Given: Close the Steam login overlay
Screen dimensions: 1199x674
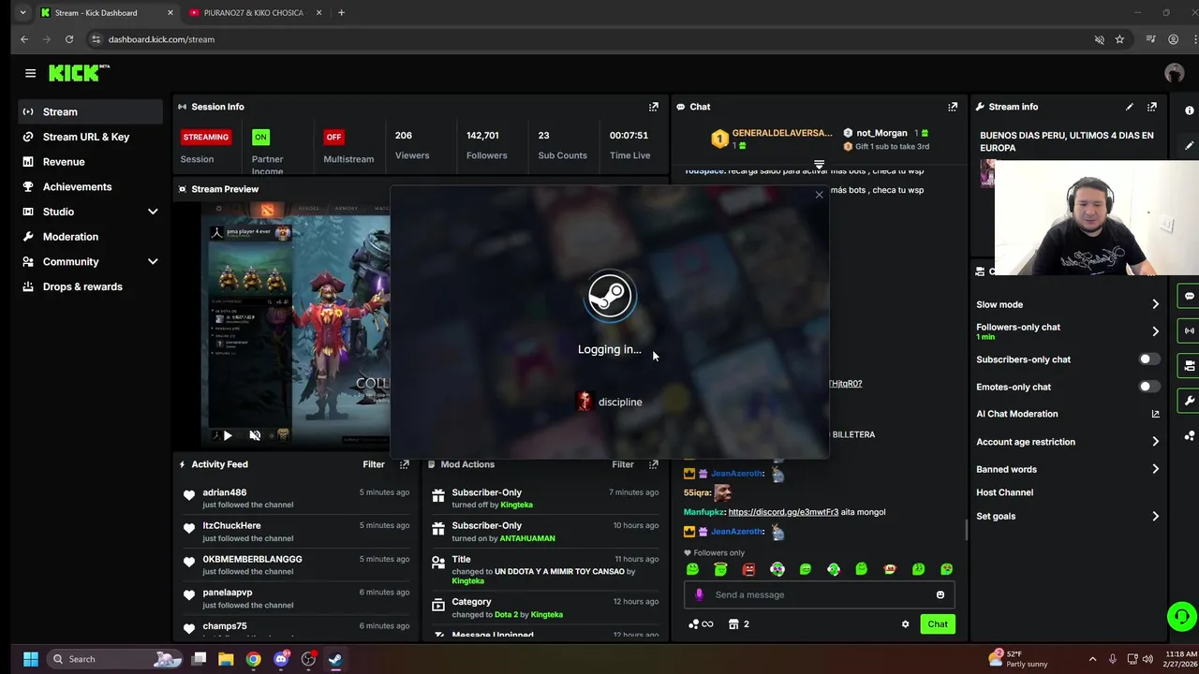Looking at the screenshot, I should click(x=819, y=195).
